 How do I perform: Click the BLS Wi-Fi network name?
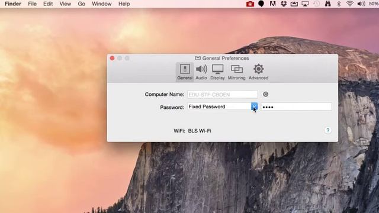click(200, 131)
